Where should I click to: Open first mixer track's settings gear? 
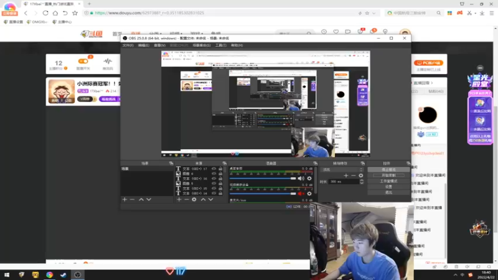click(x=309, y=179)
